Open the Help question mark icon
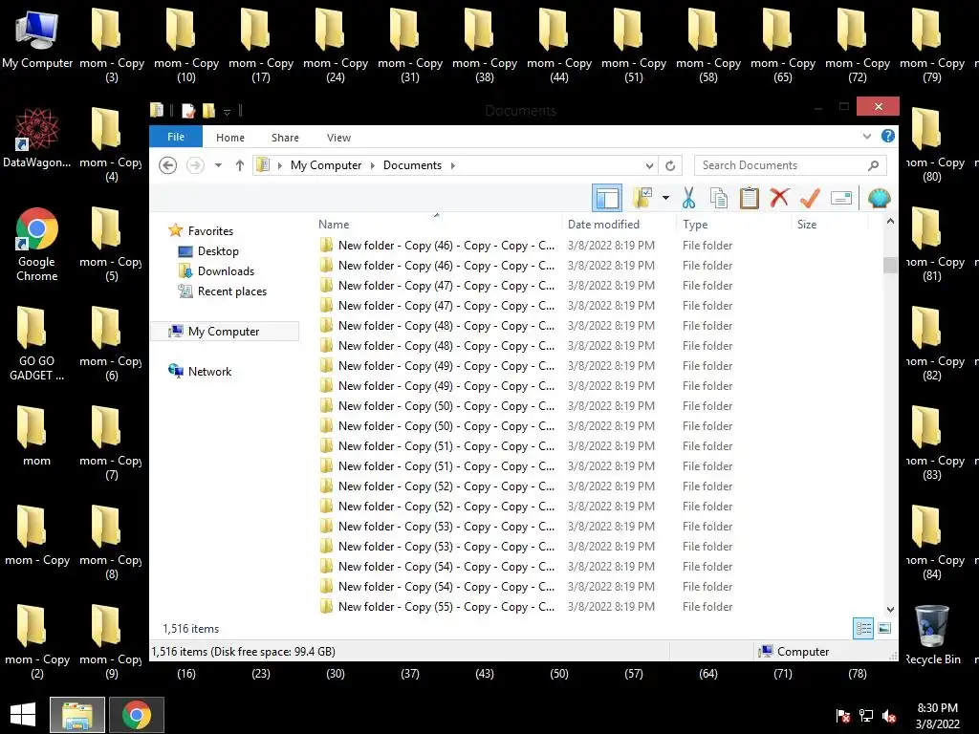Image resolution: width=979 pixels, height=734 pixels. (888, 136)
